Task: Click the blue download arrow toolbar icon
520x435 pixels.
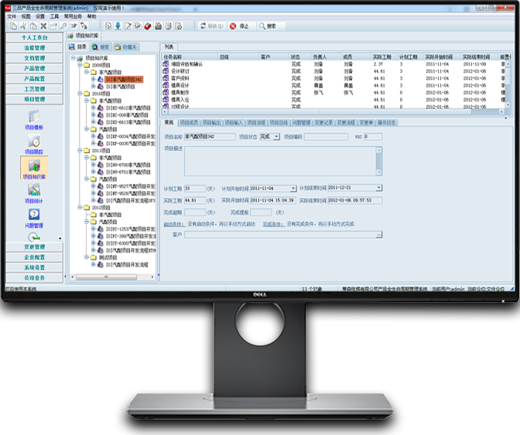Action: pos(117,25)
